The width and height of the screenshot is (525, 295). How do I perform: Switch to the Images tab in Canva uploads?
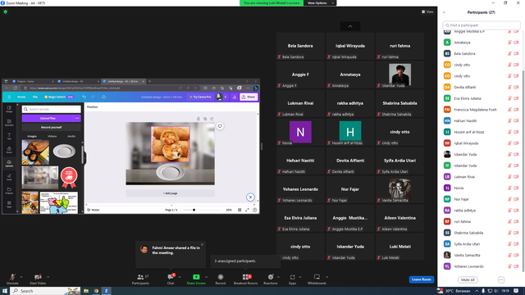32,137
